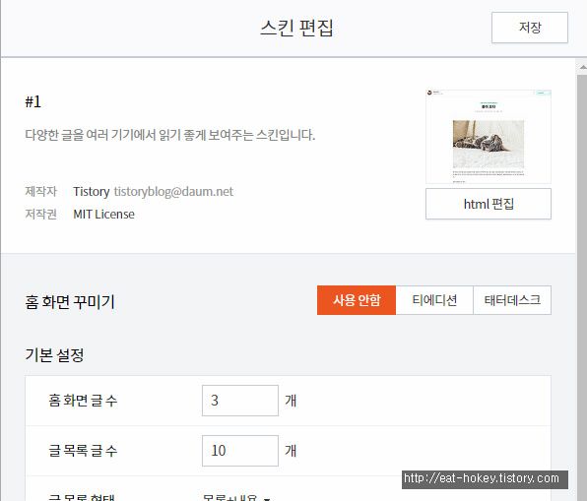Click the Tistory author name
The image size is (587, 501).
(92, 192)
